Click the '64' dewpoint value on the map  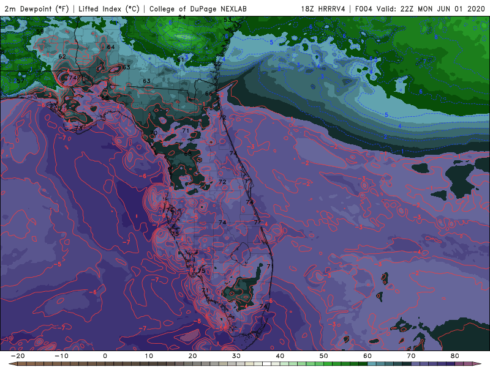click(111, 47)
